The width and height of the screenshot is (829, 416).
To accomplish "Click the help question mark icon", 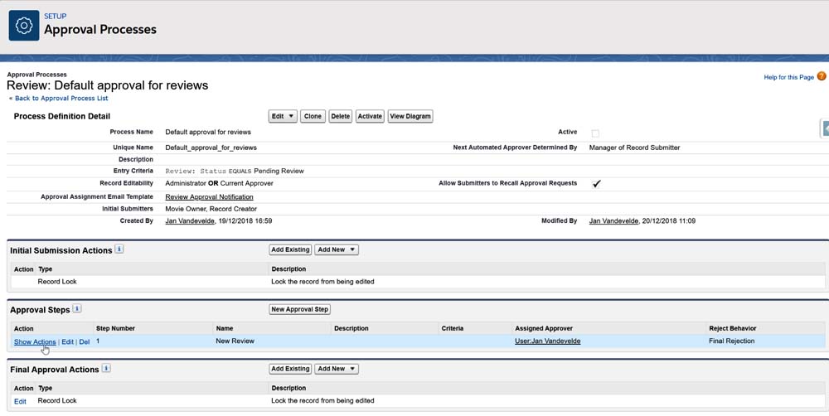I will coord(822,77).
